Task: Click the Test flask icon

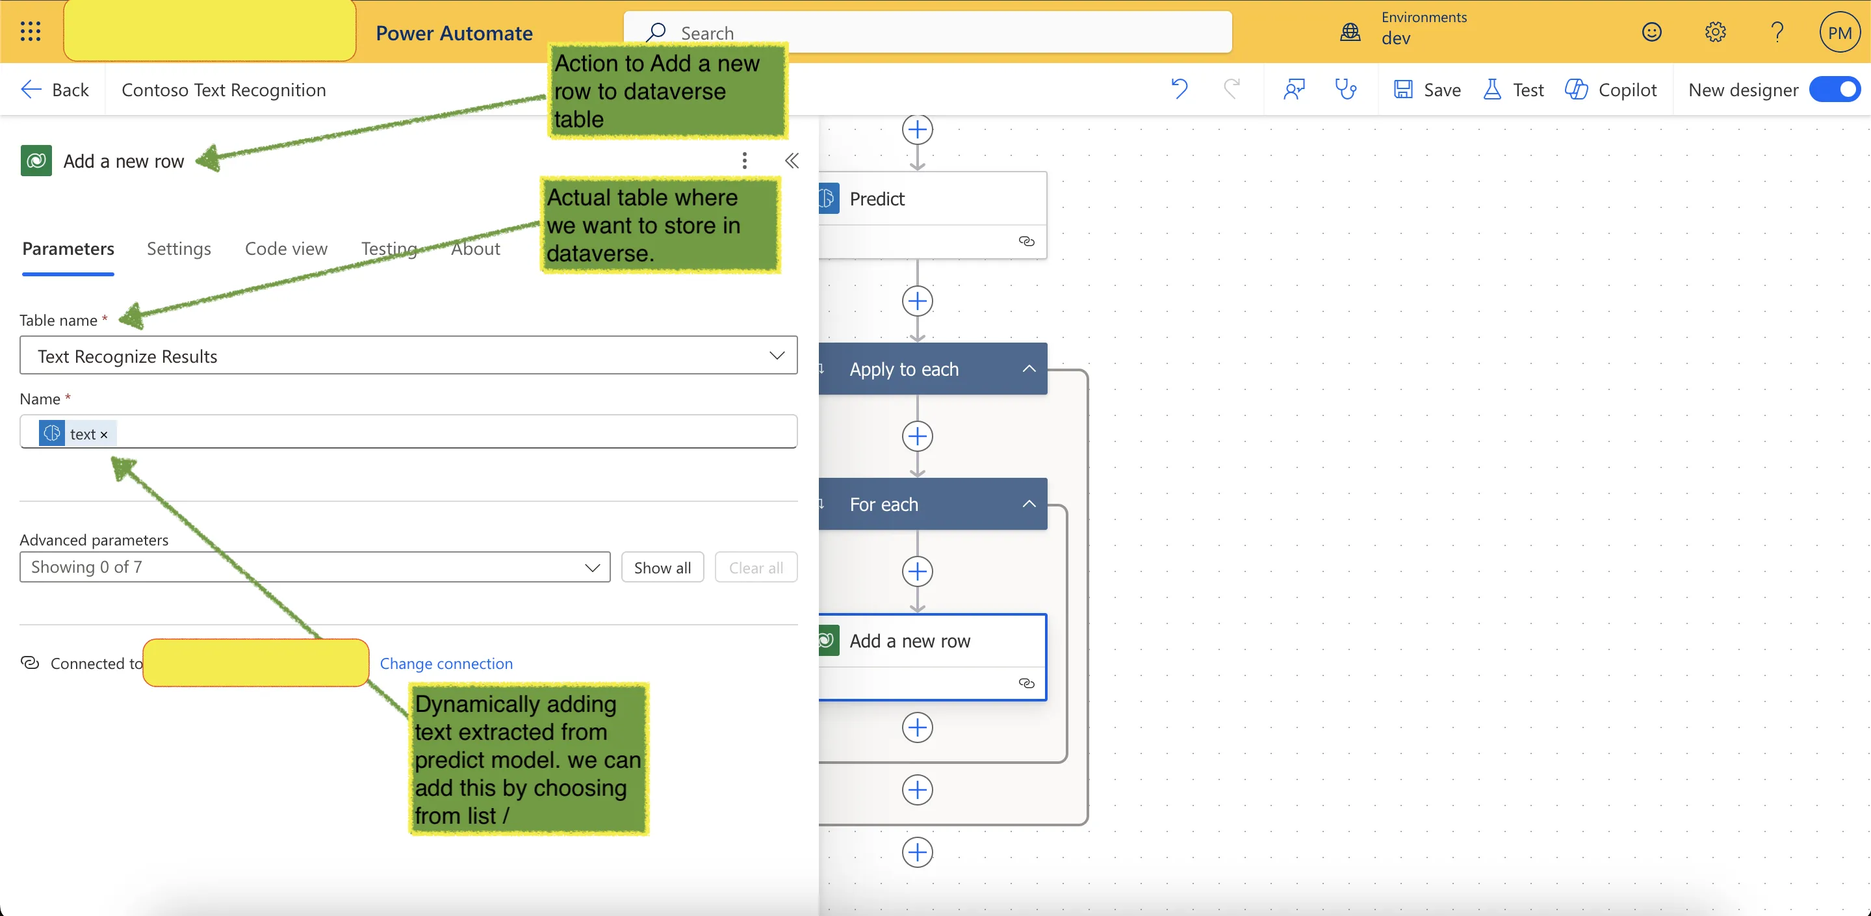Action: [x=1492, y=89]
